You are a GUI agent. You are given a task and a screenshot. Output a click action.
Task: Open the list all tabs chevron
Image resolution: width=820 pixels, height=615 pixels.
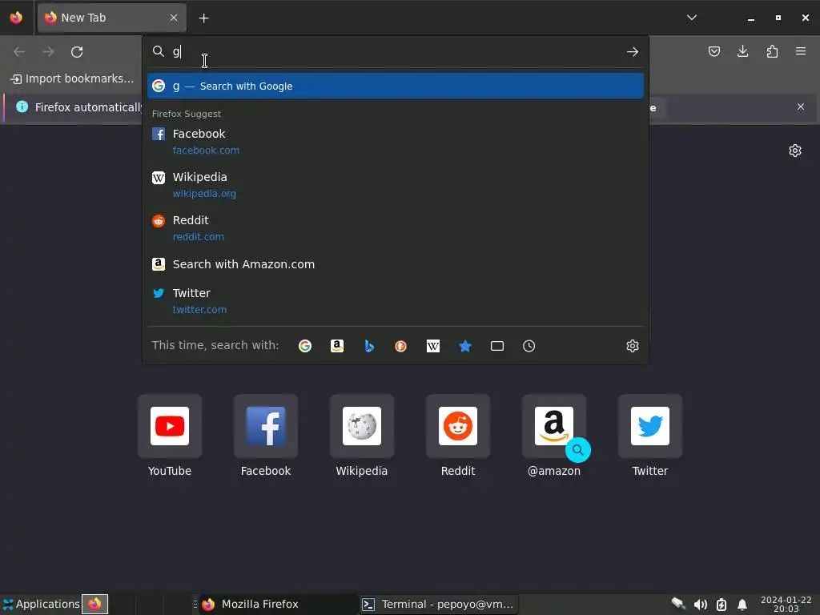(691, 18)
